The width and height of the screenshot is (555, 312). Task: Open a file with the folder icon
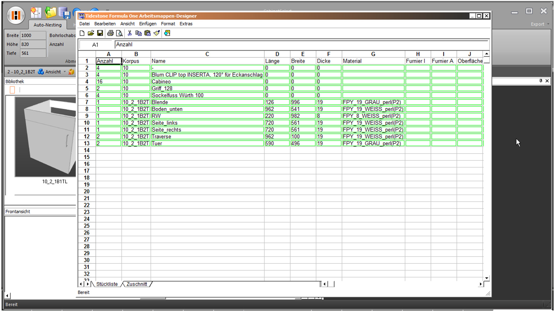pos(91,33)
